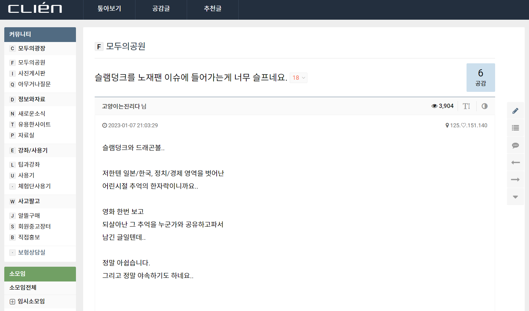Click the pencil write-post icon
Screen dimensions: 529x311
pyautogui.click(x=515, y=111)
